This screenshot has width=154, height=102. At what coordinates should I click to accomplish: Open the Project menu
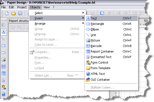[x=22, y=7]
